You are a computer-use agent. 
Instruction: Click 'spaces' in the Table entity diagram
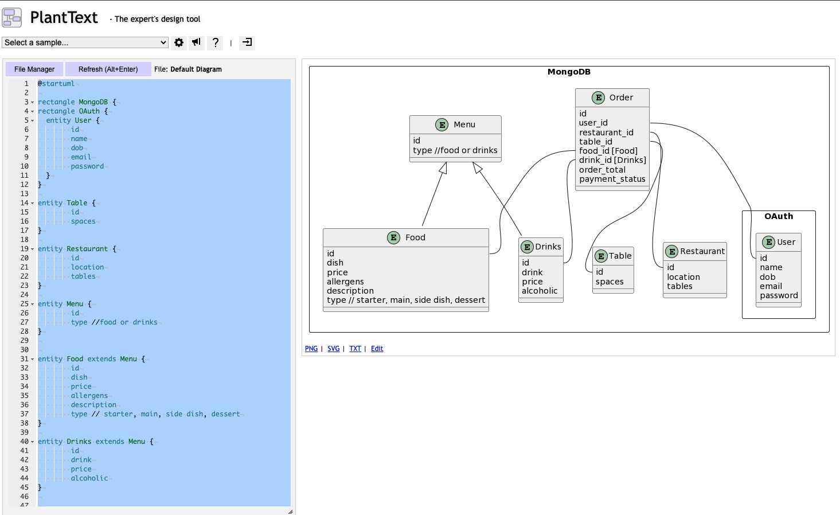click(x=610, y=282)
